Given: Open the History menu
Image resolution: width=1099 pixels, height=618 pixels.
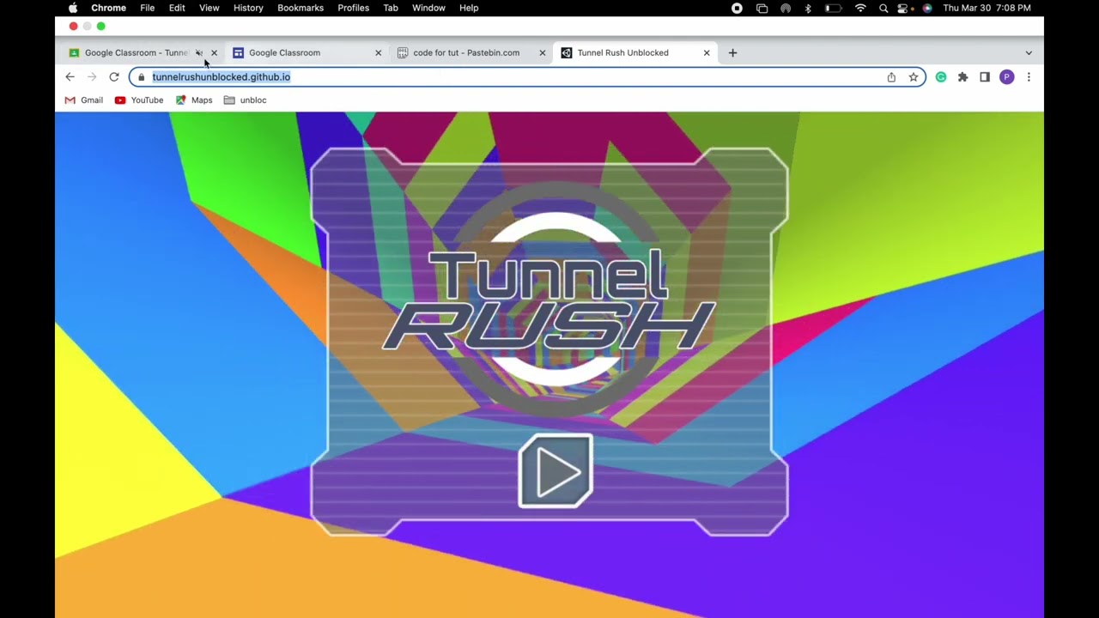Looking at the screenshot, I should [248, 8].
